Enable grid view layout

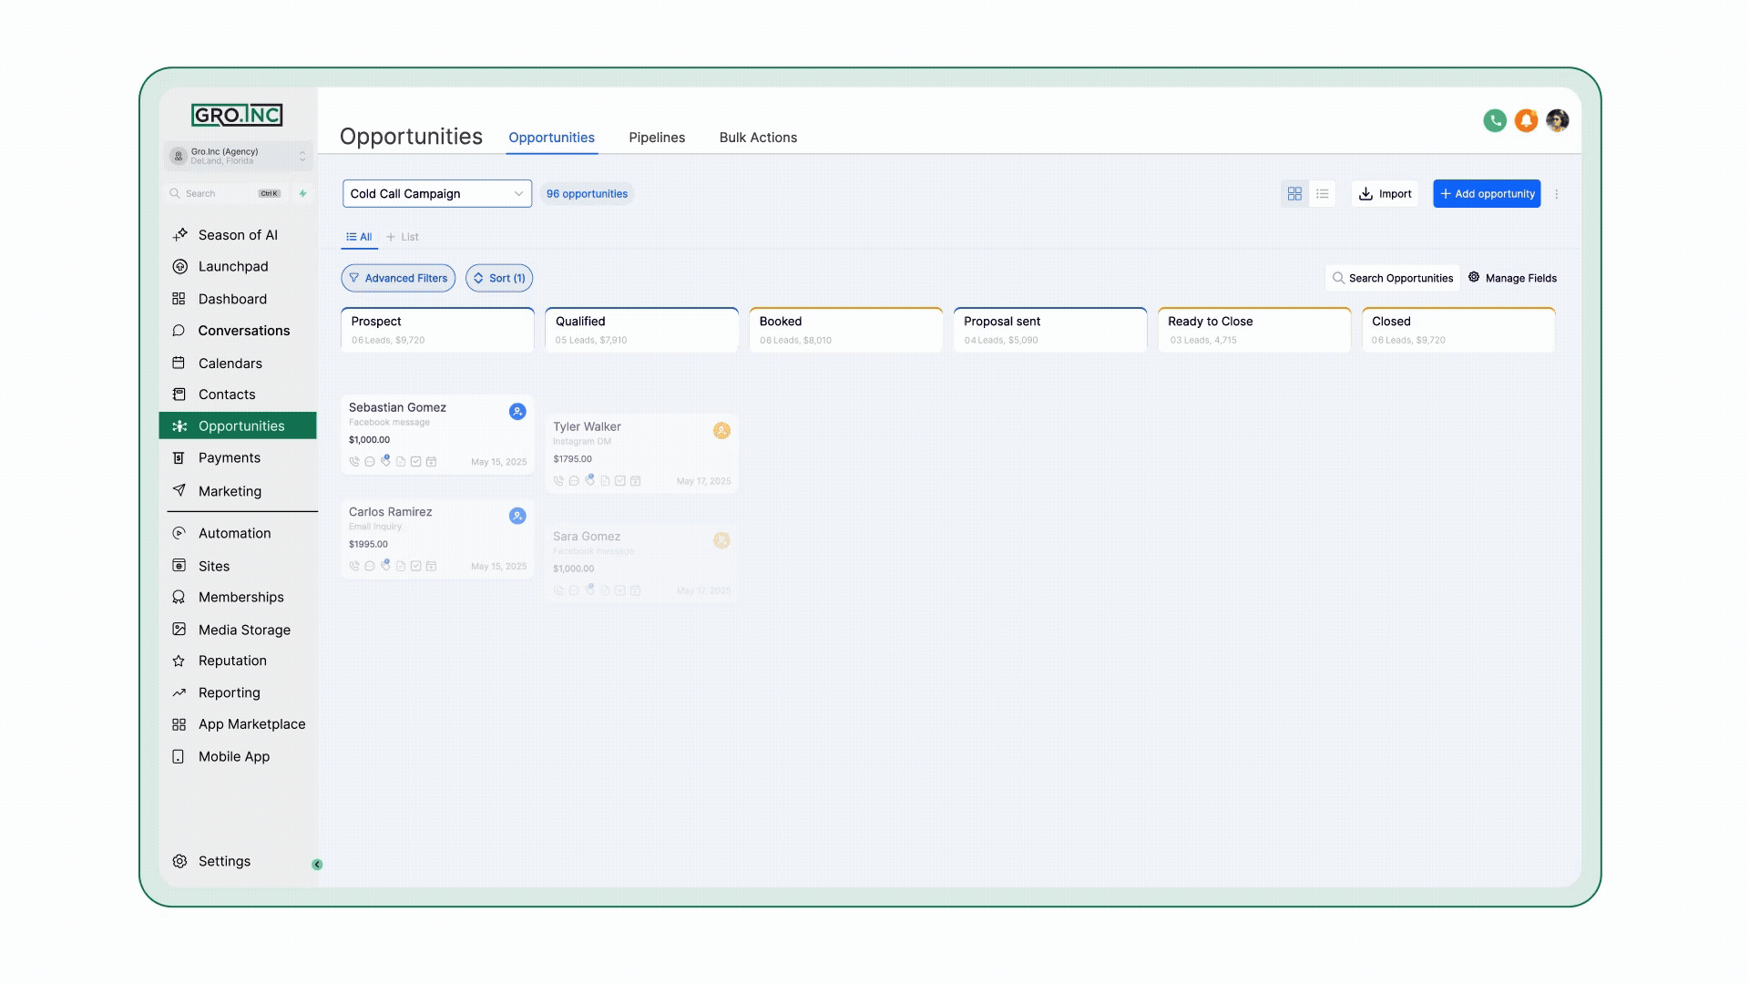click(x=1294, y=193)
